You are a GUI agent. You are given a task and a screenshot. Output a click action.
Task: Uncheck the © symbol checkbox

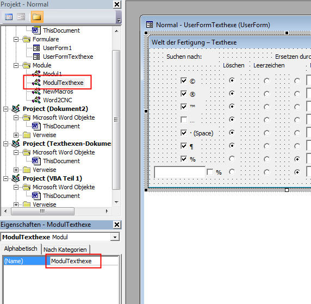coord(184,80)
